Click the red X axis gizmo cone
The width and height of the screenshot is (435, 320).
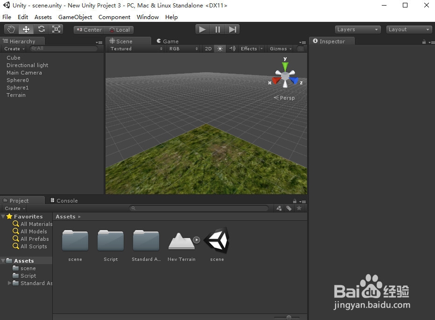point(276,80)
